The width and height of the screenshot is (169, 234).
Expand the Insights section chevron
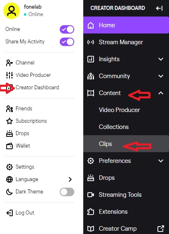(x=161, y=59)
